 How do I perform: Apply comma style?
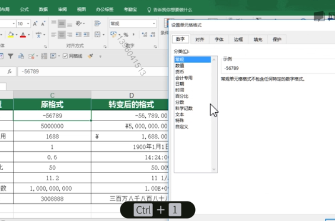(133, 35)
